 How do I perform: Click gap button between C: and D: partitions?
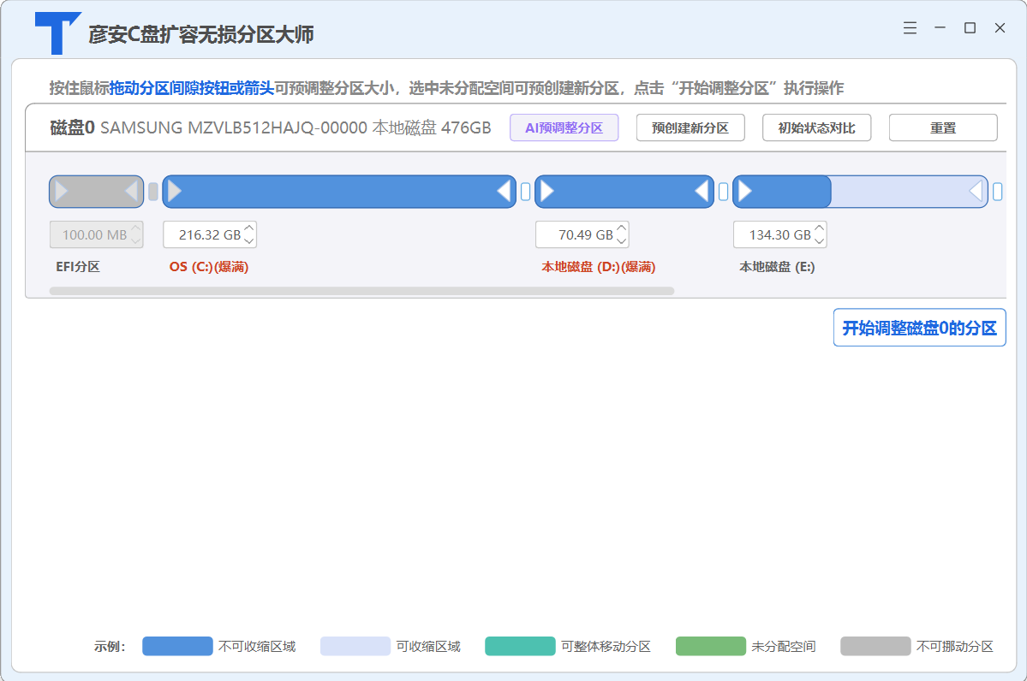click(525, 192)
